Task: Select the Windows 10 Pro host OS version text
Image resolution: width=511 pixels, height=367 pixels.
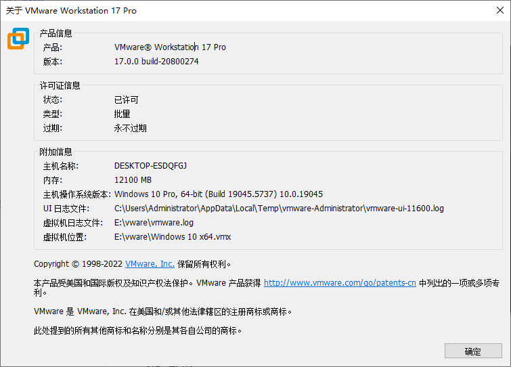Action: click(x=219, y=194)
